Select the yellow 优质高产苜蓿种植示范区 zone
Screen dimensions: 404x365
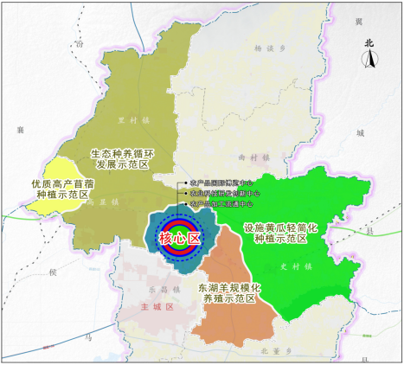[55, 188]
